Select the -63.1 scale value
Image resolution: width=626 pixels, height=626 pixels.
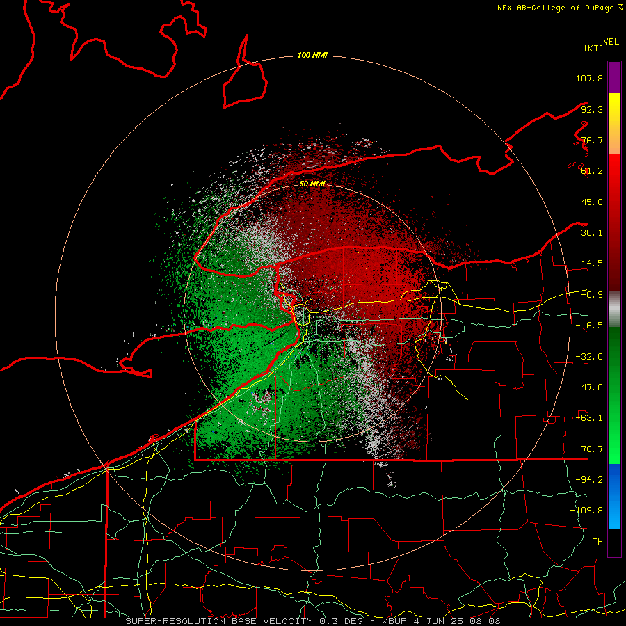[x=589, y=418]
